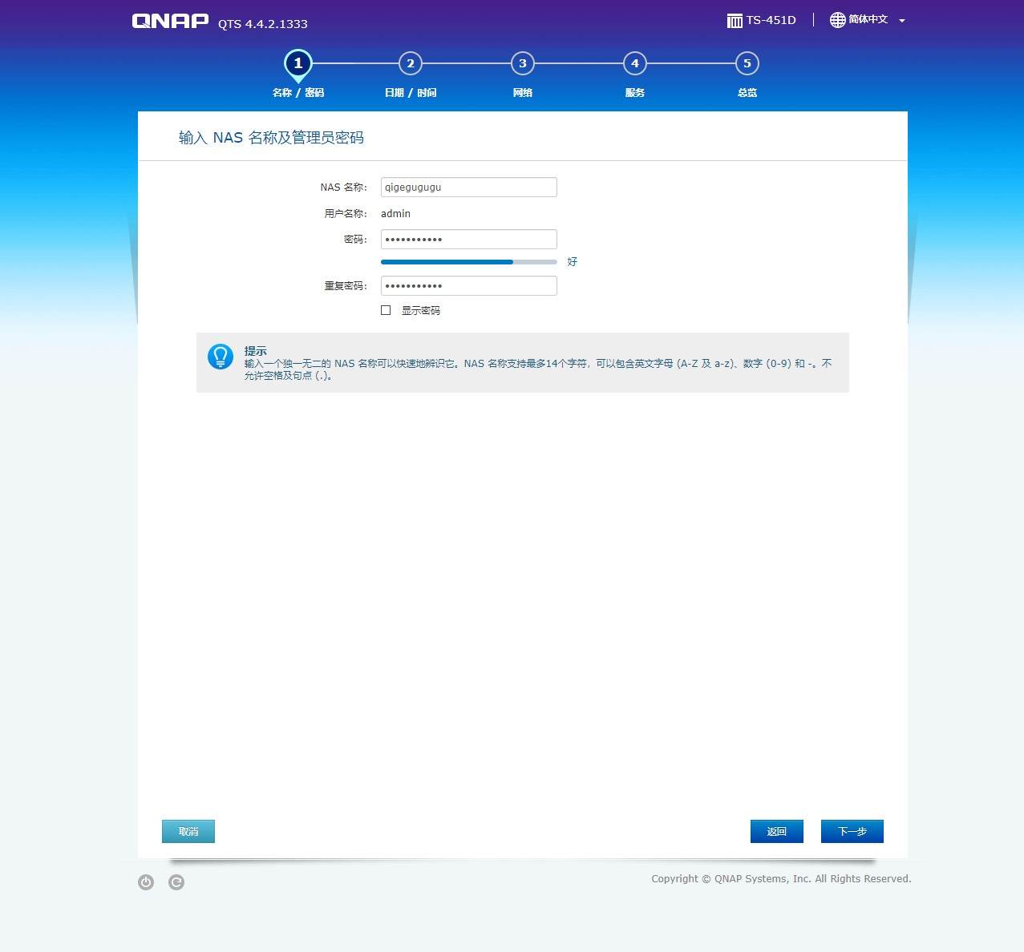Click the 下一步 next button
This screenshot has height=952, width=1024.
pos(852,832)
